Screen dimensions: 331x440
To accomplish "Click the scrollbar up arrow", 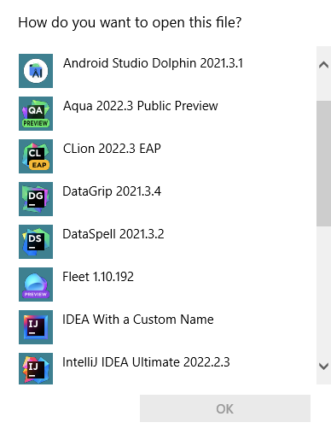I will tap(323, 65).
